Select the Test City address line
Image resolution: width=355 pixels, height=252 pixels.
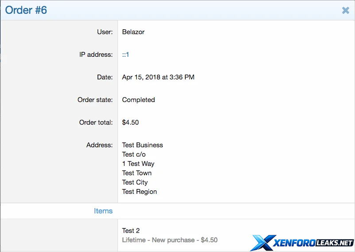tap(135, 182)
